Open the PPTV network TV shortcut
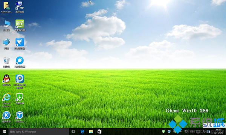This screenshot has width=226, height=135. point(20,81)
